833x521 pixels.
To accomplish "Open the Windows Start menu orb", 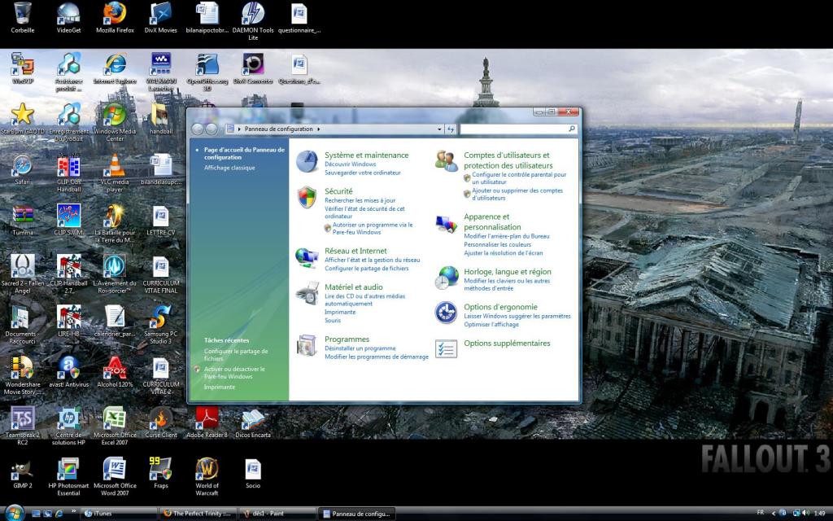I will click(15, 513).
